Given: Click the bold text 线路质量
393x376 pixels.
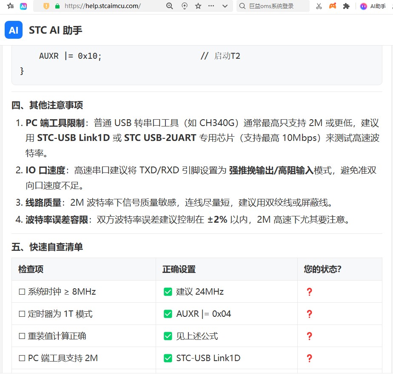Looking at the screenshot, I should [43, 202].
